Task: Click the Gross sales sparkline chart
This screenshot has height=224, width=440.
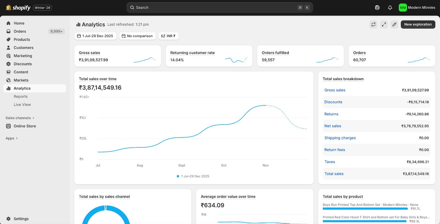Action: click(145, 60)
